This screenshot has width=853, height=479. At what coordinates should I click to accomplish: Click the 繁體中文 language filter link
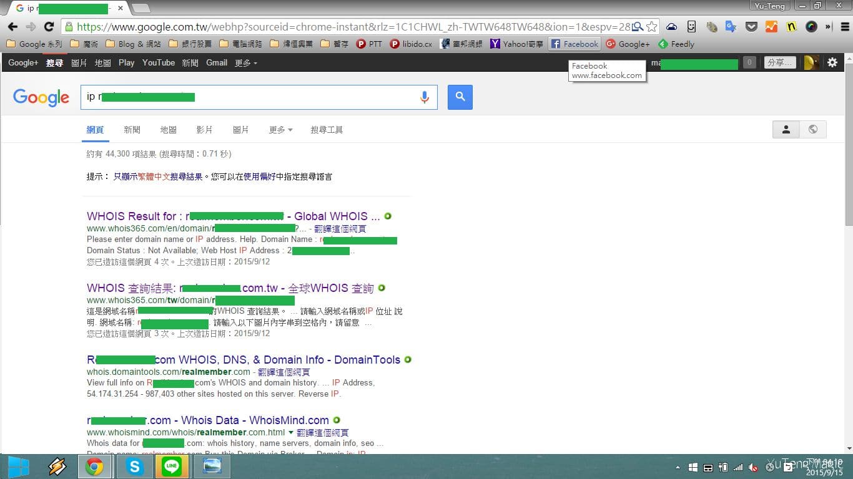coord(154,177)
